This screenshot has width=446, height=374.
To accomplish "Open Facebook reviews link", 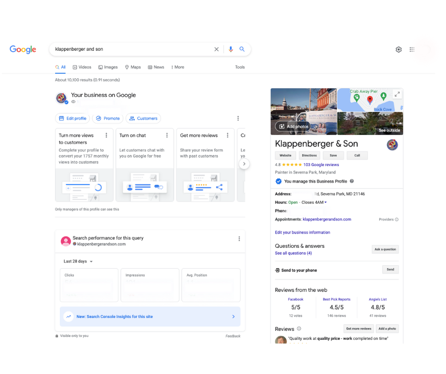I will tap(296, 299).
